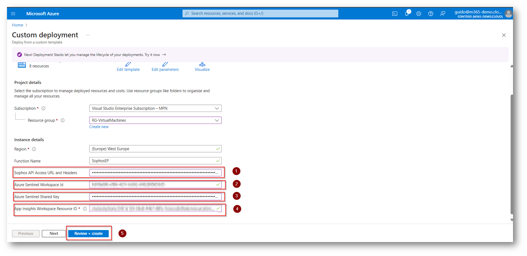
Task: Focus the Search resources, services, and docs box
Action: tap(260, 13)
